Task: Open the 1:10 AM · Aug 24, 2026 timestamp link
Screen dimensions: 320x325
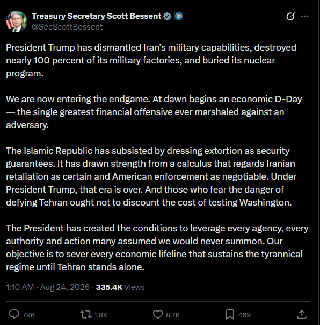Action: [48, 287]
